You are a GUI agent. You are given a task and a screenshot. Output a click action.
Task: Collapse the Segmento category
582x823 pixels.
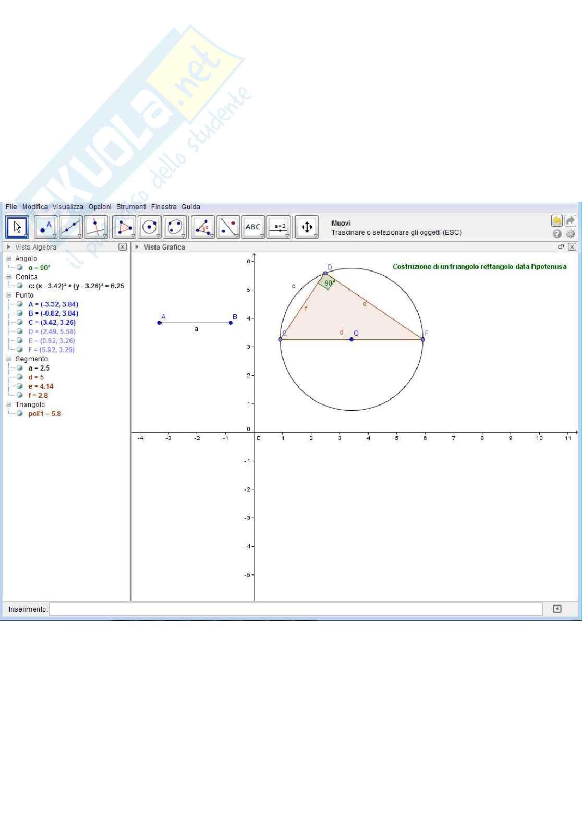[8, 359]
